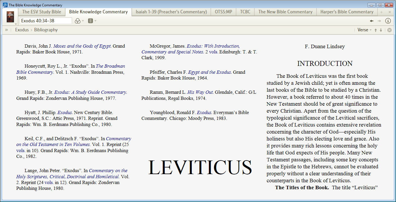
Task: Close current tab with gray X
Action: click(390, 12)
